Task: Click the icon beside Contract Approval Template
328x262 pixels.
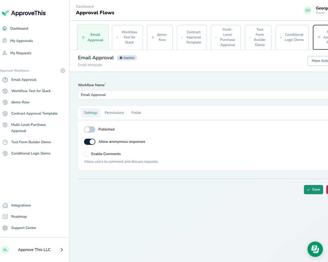Action: pos(5,114)
